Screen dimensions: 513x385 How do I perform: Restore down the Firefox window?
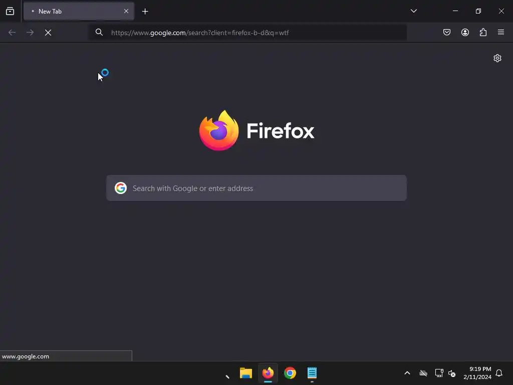click(x=478, y=11)
